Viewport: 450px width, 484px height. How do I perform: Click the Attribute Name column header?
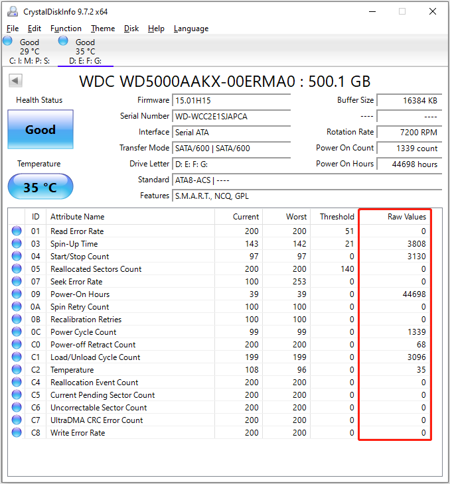point(130,217)
